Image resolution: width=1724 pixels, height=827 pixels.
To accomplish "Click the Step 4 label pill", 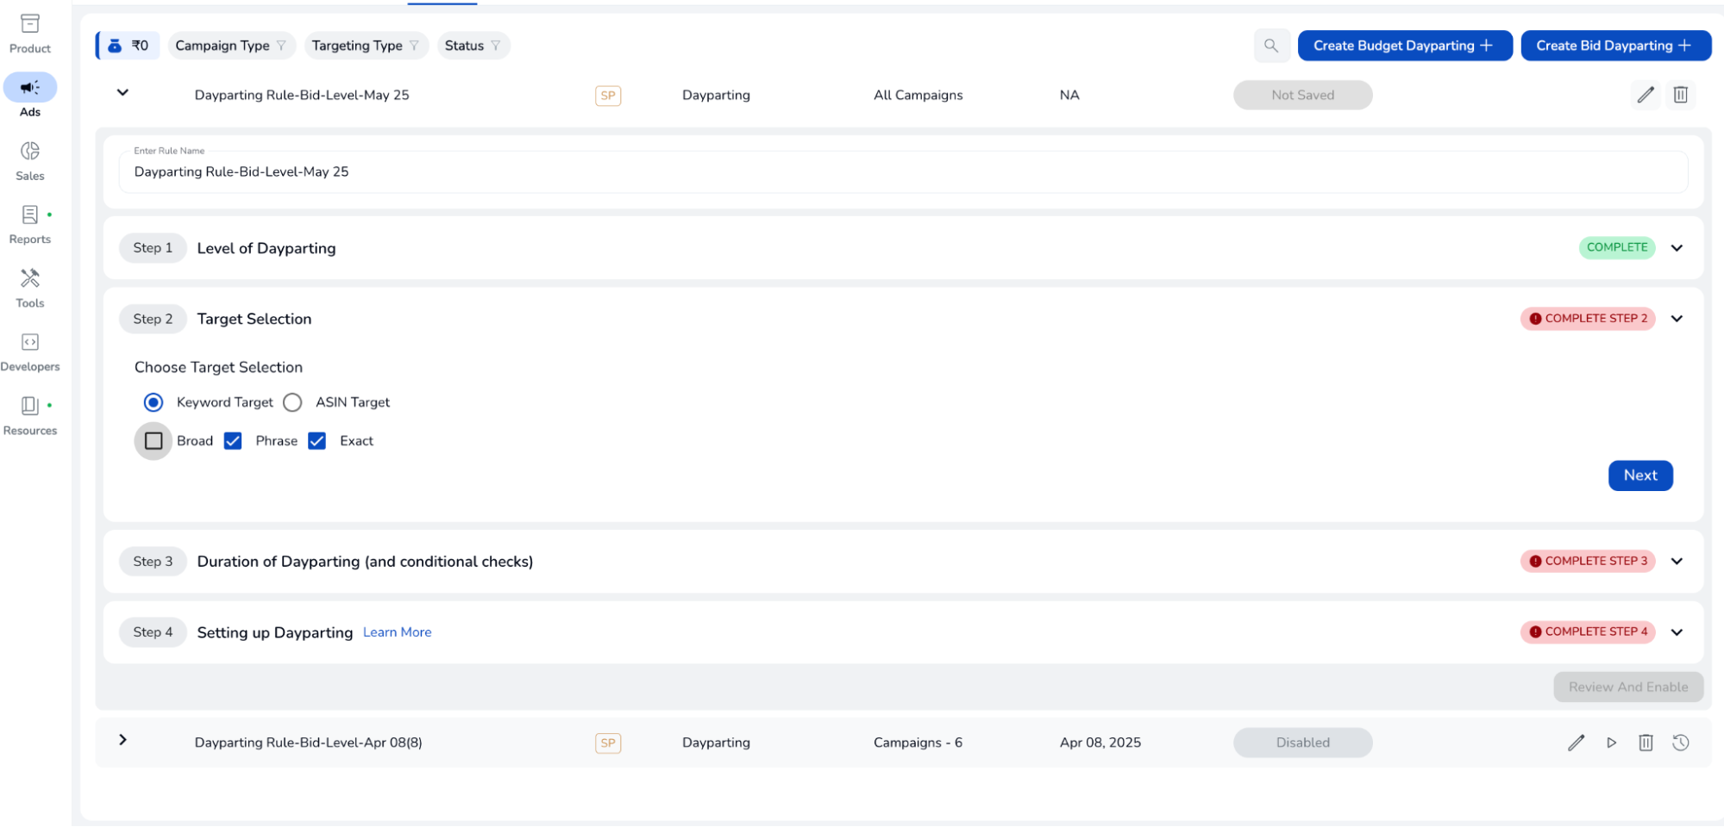I will [x=153, y=632].
